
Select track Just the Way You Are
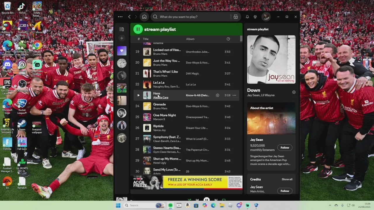[x=186, y=63]
